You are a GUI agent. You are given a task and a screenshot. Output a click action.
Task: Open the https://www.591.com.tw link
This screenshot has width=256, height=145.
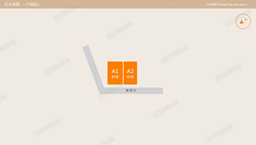[234, 5]
